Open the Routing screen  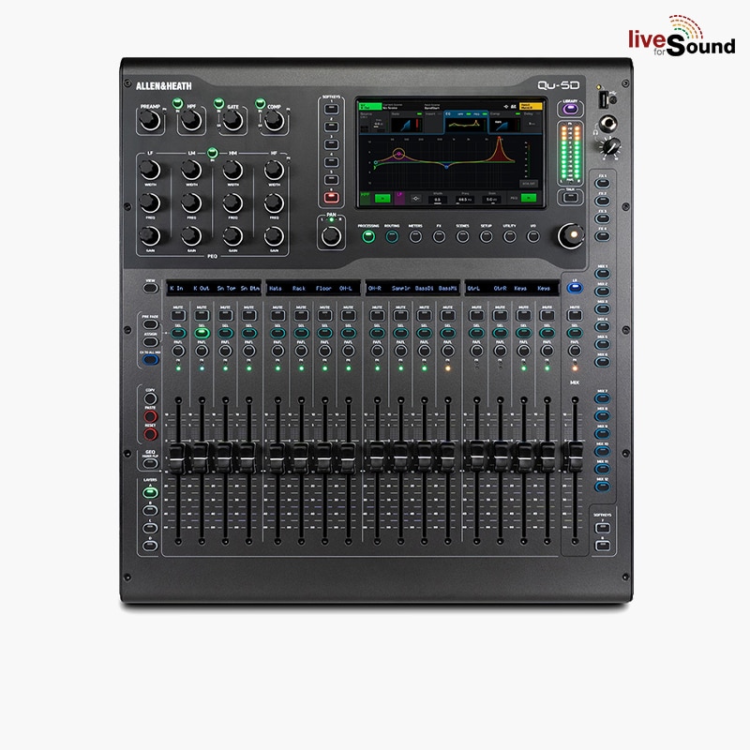[x=392, y=236]
